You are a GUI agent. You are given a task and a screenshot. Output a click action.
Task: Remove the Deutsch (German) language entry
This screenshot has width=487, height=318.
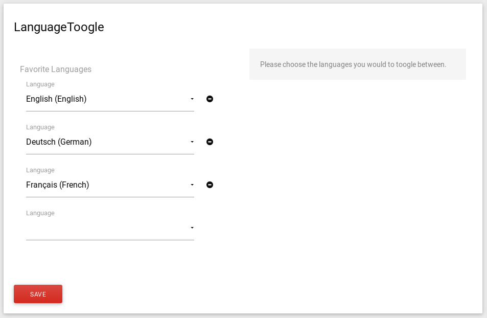210,142
